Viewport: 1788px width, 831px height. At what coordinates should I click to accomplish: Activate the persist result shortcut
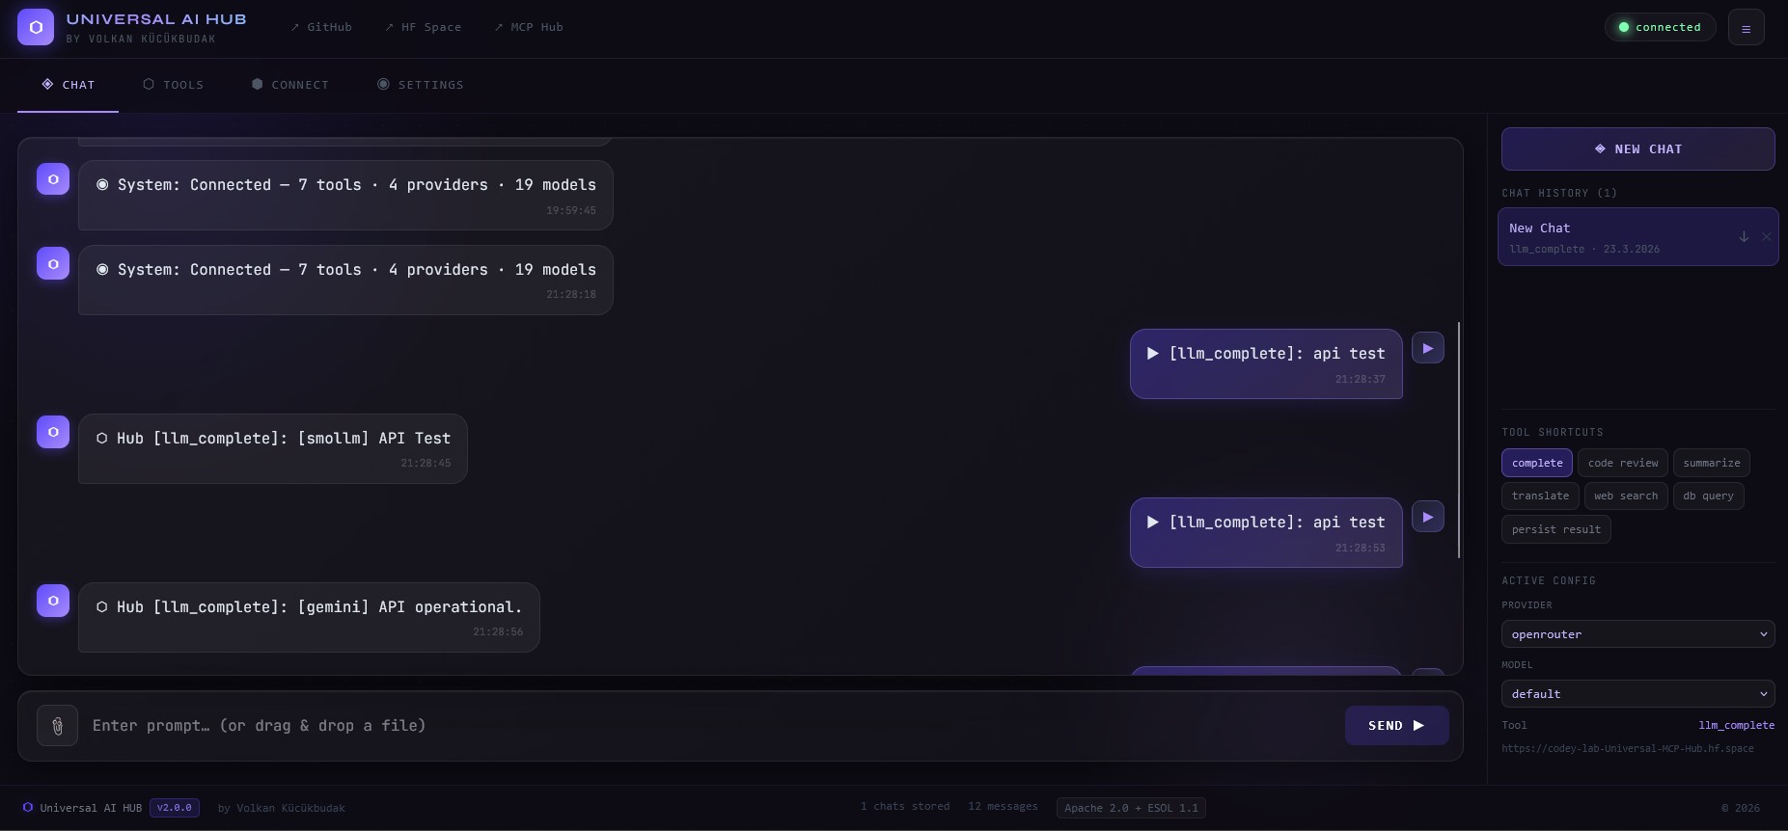1555,529
